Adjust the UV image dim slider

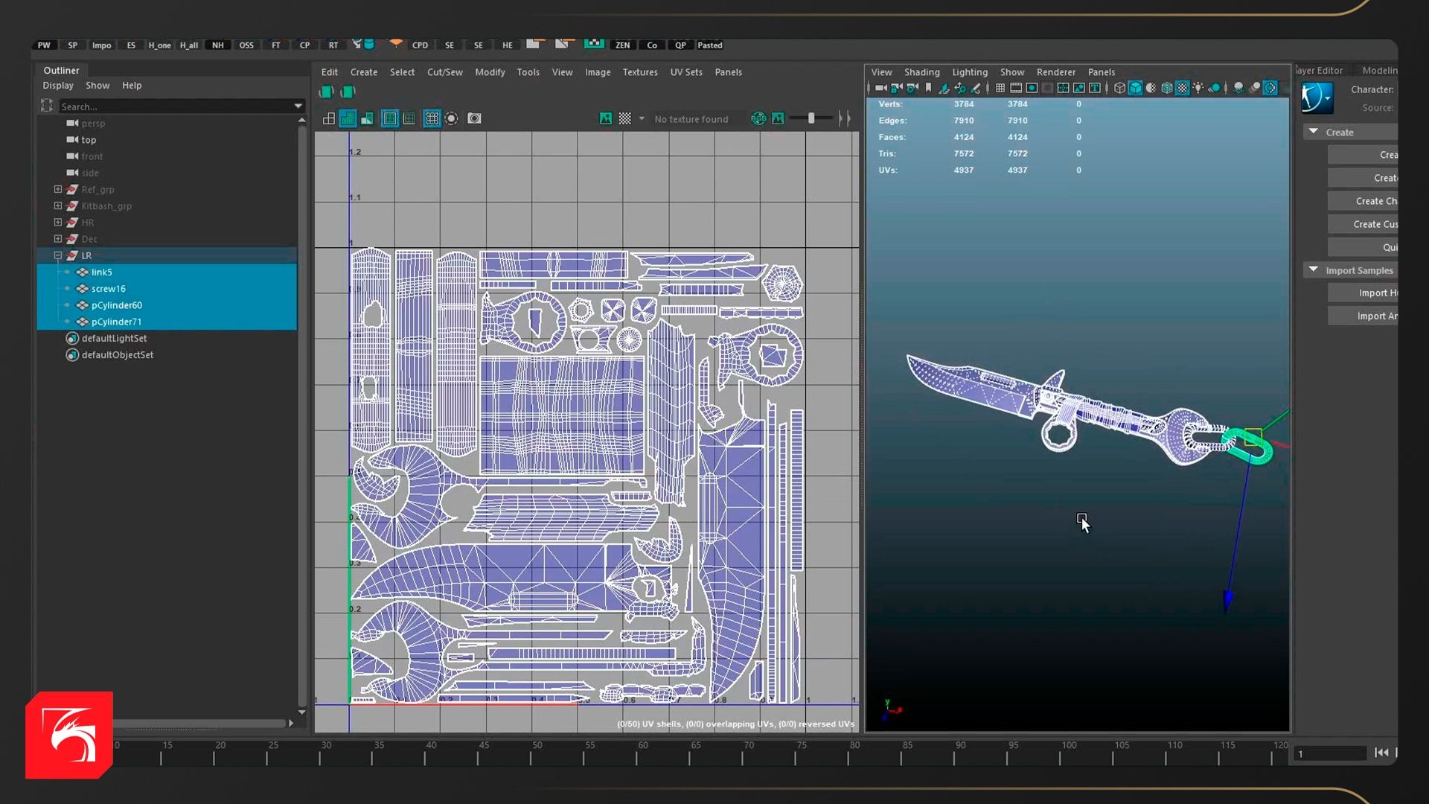tap(811, 118)
